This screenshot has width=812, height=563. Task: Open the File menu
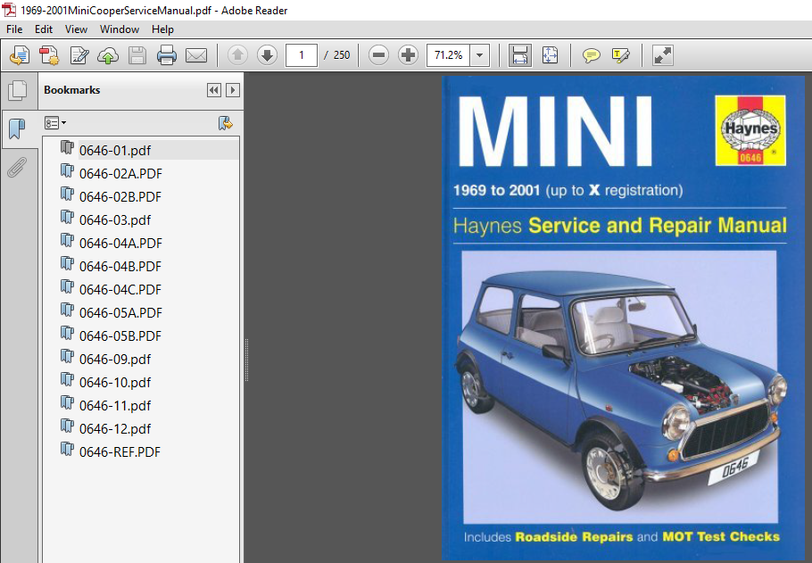(14, 29)
